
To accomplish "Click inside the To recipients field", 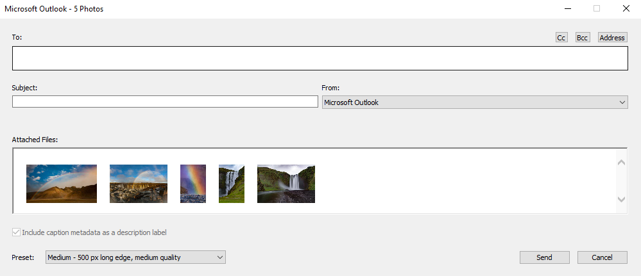I will 320,58.
